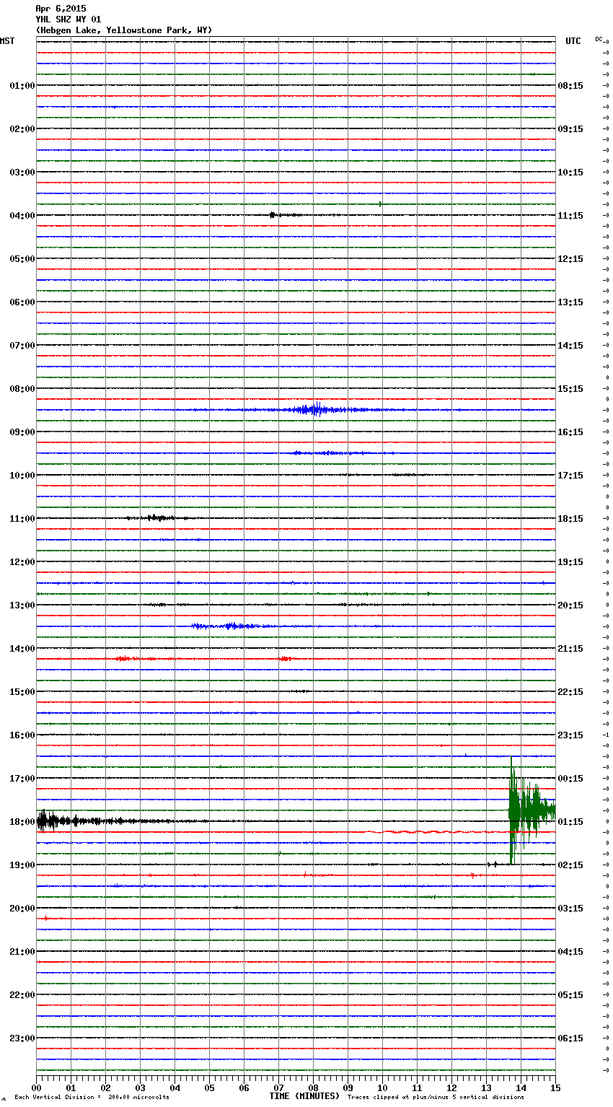
Task: Select the 20:00 MST hour label
Action: coord(22,909)
